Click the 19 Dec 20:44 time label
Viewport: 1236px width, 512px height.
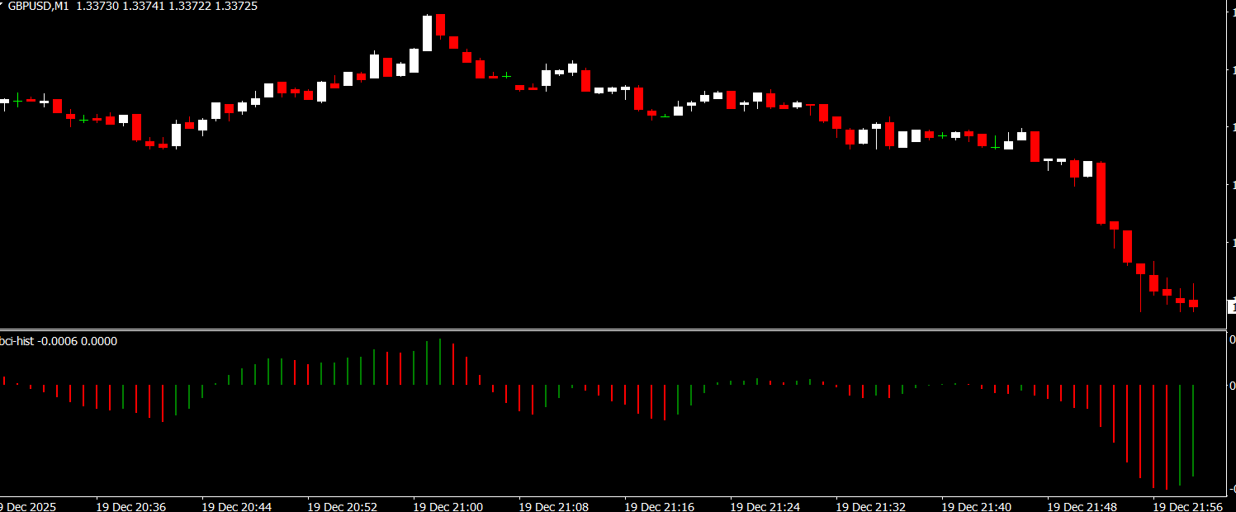[x=236, y=505]
